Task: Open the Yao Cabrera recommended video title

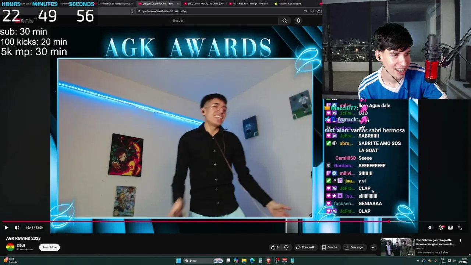Action: pos(435,242)
